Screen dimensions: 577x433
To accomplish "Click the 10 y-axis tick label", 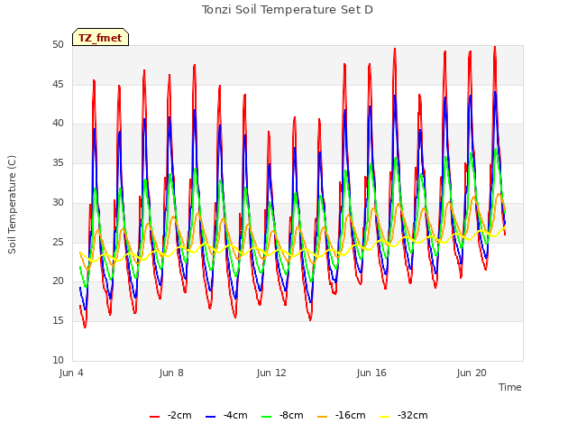I will (58, 360).
